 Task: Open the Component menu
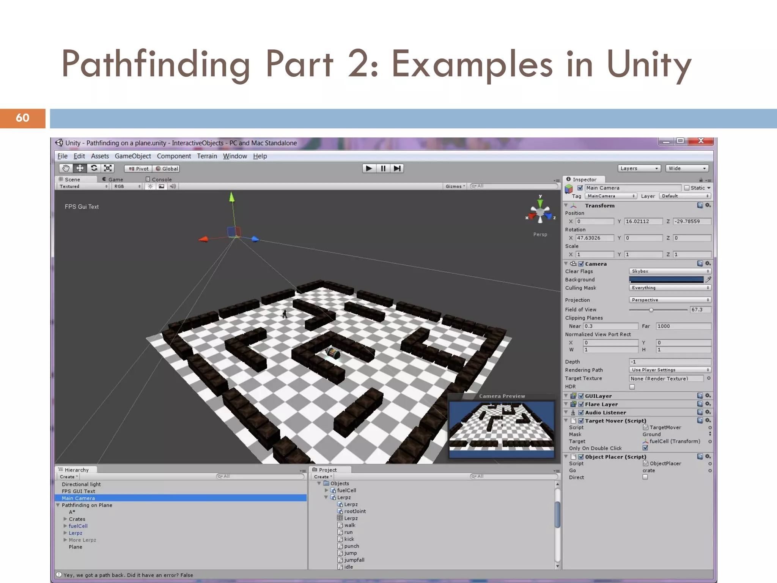[x=174, y=156]
